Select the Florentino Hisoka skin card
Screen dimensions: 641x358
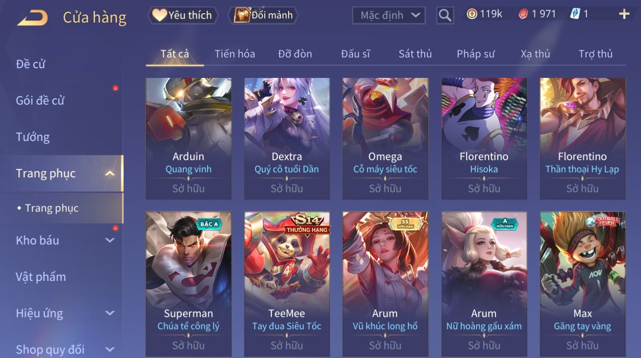484,138
